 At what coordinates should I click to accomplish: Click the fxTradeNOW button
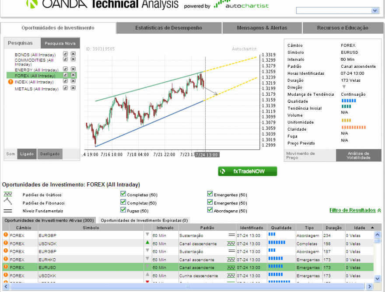pyautogui.click(x=248, y=171)
